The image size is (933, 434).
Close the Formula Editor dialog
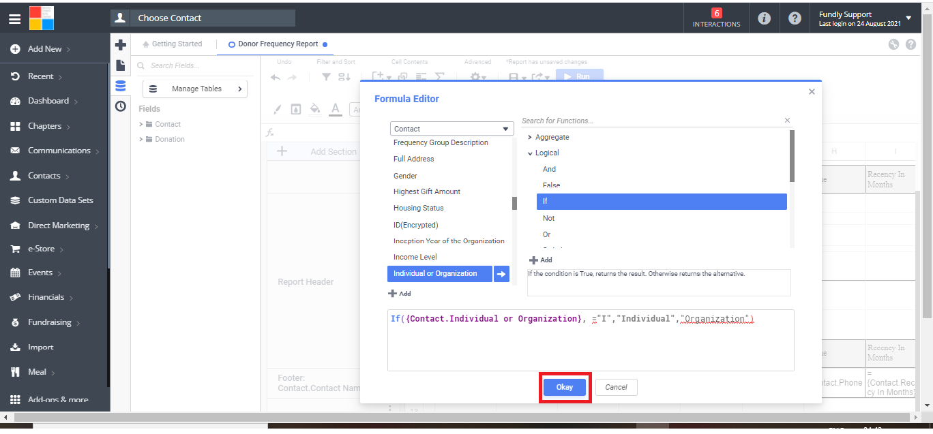pyautogui.click(x=812, y=91)
